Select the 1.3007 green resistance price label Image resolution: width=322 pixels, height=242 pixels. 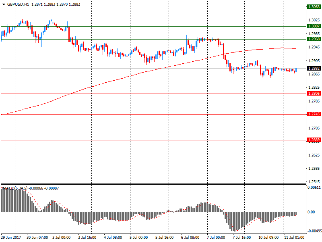pyautogui.click(x=314, y=26)
